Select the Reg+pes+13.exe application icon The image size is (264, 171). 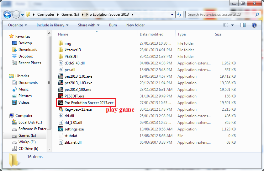pyautogui.click(x=61, y=109)
